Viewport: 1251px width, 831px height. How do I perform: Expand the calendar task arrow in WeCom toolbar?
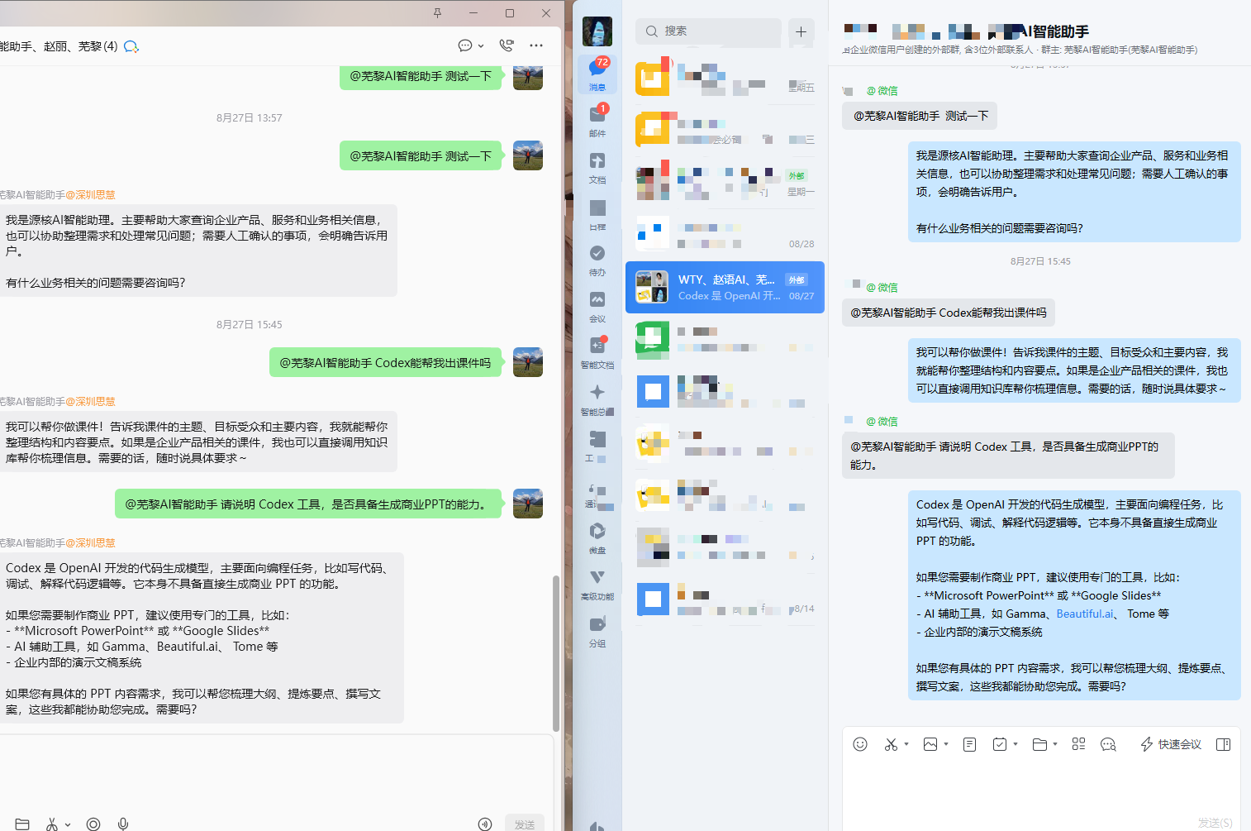[x=1016, y=744]
